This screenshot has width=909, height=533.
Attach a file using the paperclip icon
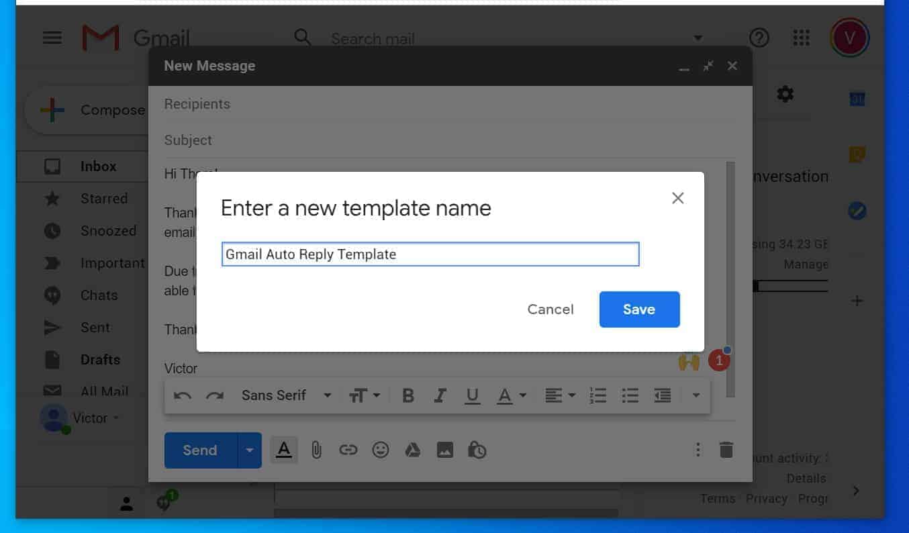pyautogui.click(x=316, y=450)
